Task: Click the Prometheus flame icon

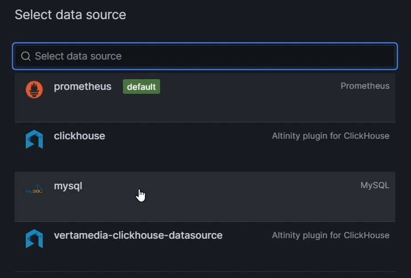Action: click(x=34, y=90)
